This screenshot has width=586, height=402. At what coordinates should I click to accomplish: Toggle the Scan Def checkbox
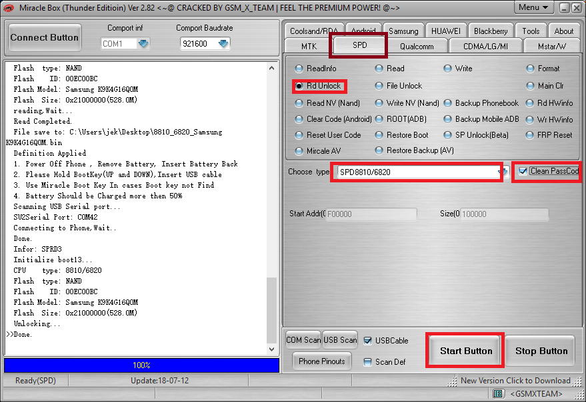tap(368, 362)
